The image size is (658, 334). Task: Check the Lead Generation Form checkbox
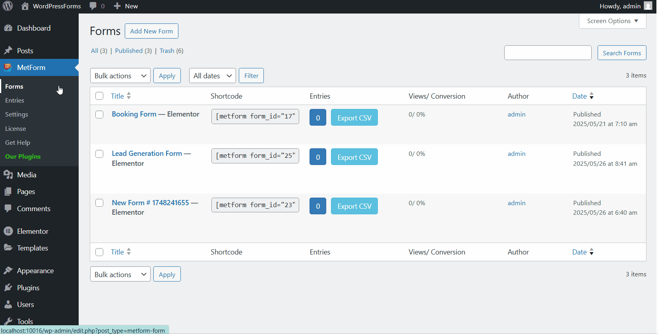click(99, 154)
